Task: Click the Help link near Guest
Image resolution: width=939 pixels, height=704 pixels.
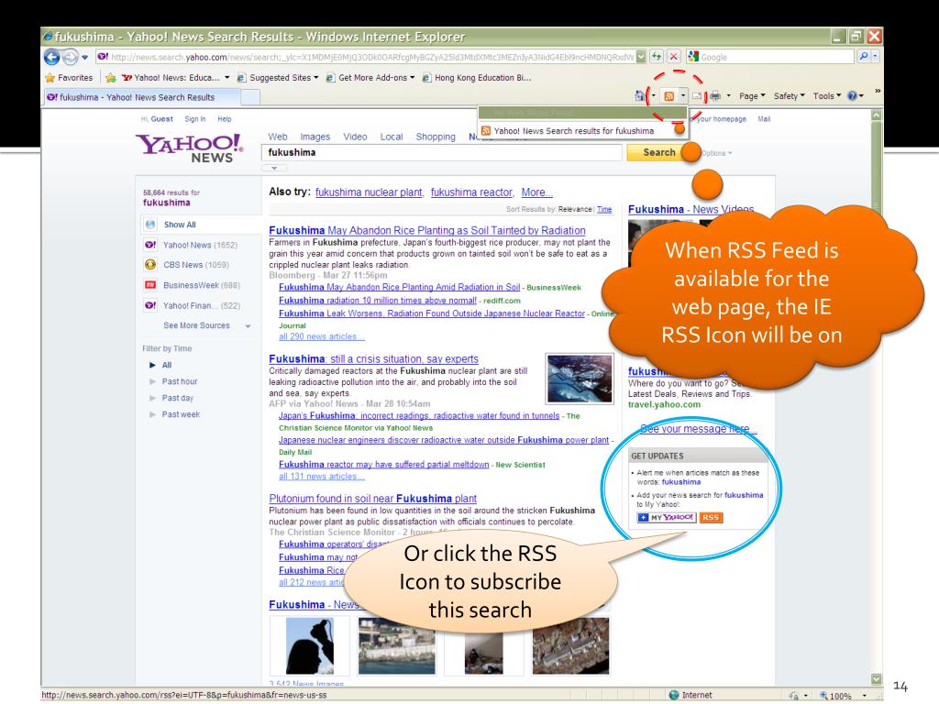Action: pyautogui.click(x=225, y=119)
